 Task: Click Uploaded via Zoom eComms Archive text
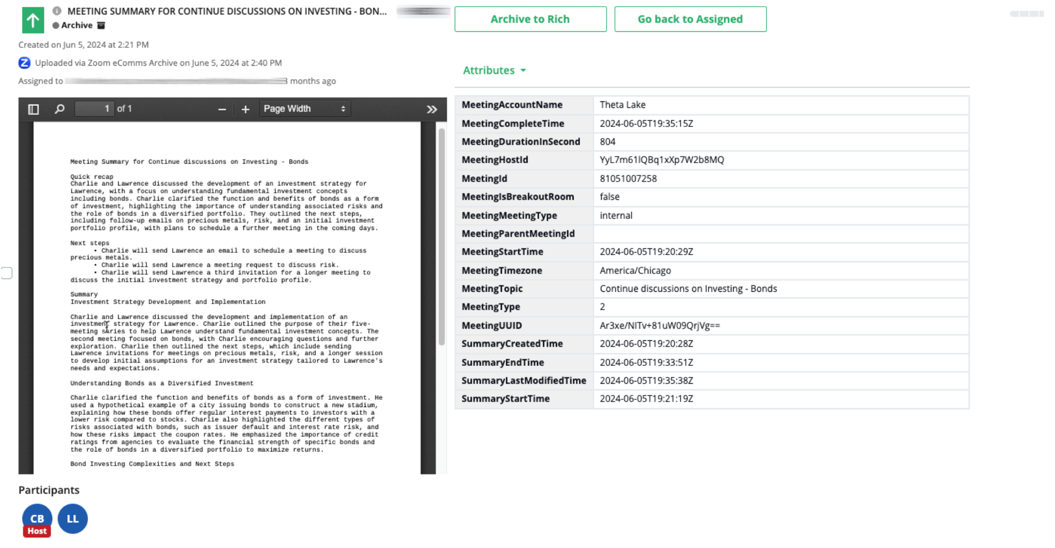coord(158,63)
